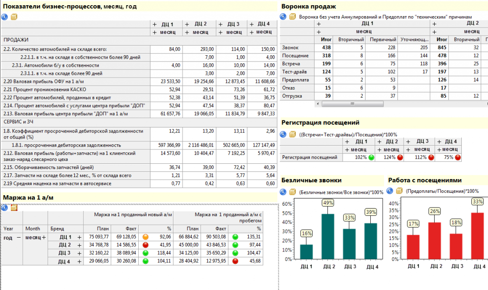488x290 pixels.
Task: Click info icon in Воронка продаж panel
Action: coord(284,17)
